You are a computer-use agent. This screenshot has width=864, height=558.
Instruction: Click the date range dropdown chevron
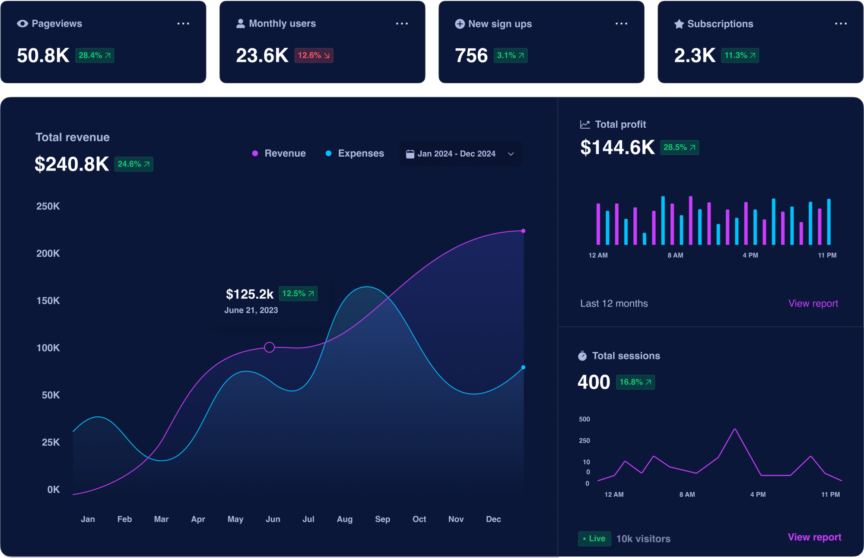511,154
